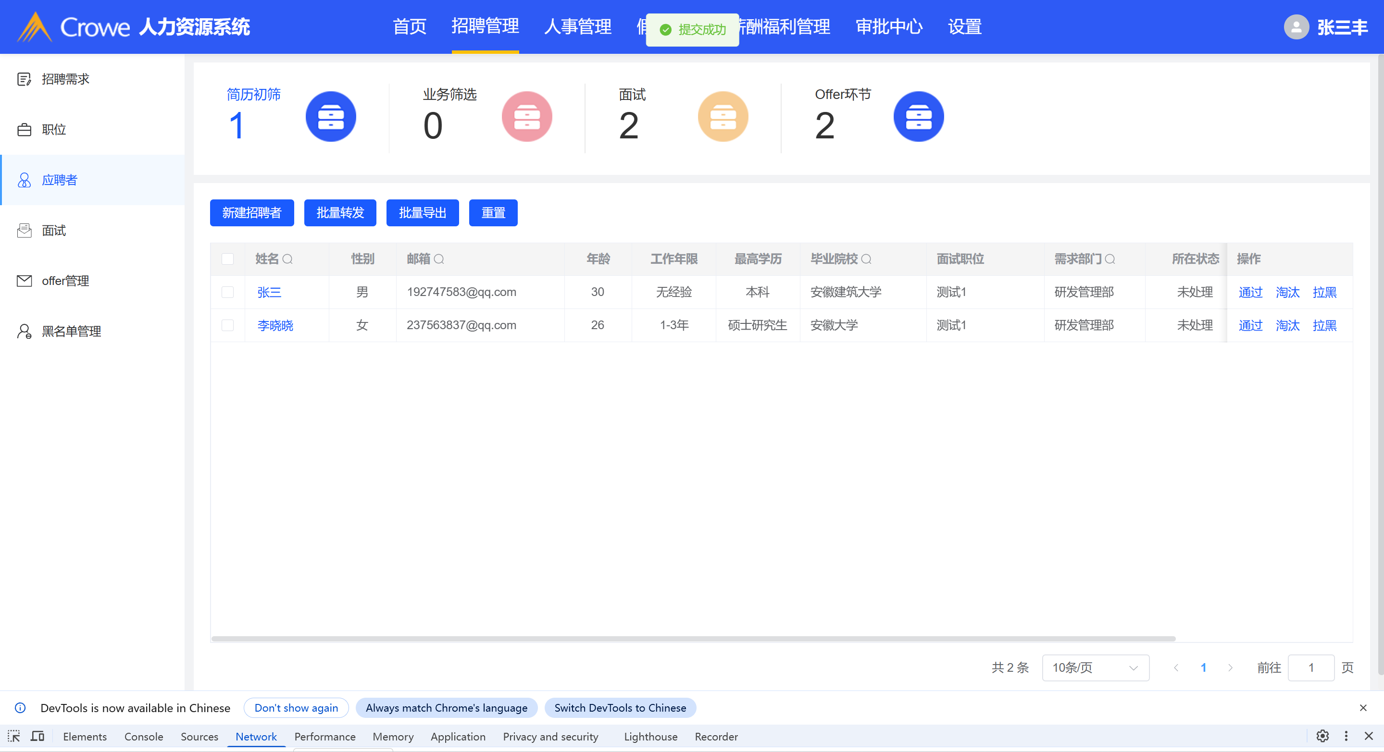Image resolution: width=1384 pixels, height=752 pixels.
Task: Click search icon beside 毕业院校 header
Action: (x=866, y=259)
